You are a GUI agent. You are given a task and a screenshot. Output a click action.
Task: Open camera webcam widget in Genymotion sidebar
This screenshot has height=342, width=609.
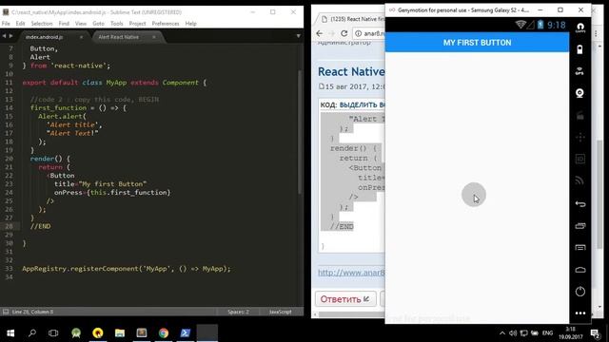[580, 93]
